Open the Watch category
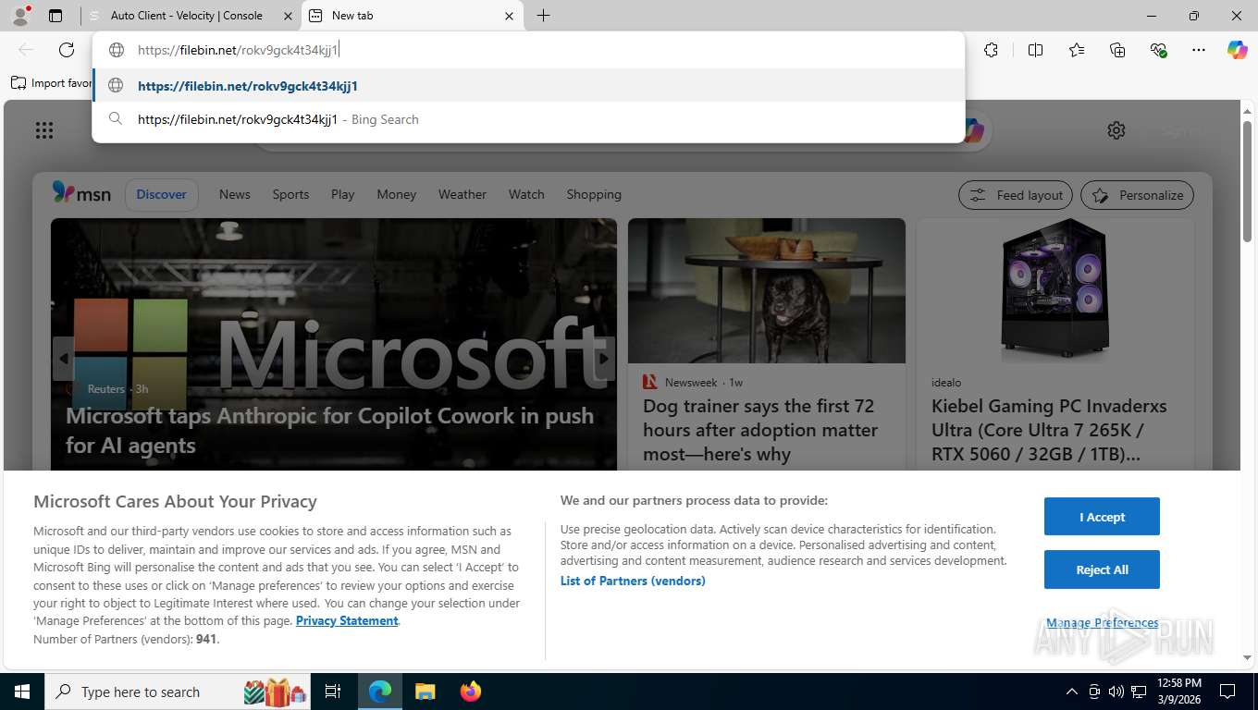Screen dimensions: 1258x710 526,194
